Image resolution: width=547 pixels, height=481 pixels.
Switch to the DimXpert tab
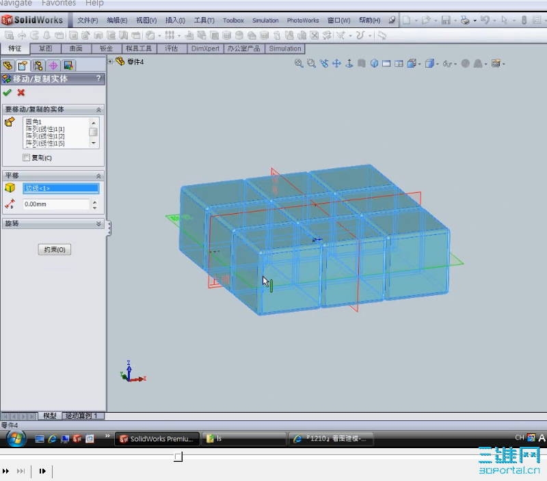tap(205, 49)
